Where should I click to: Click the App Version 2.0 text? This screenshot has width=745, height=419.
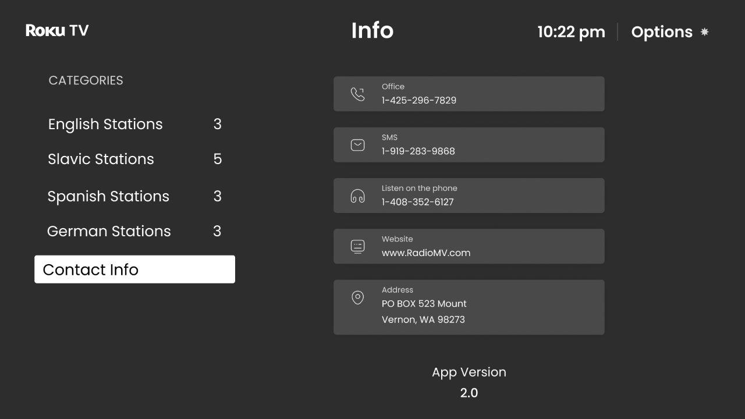point(469,382)
